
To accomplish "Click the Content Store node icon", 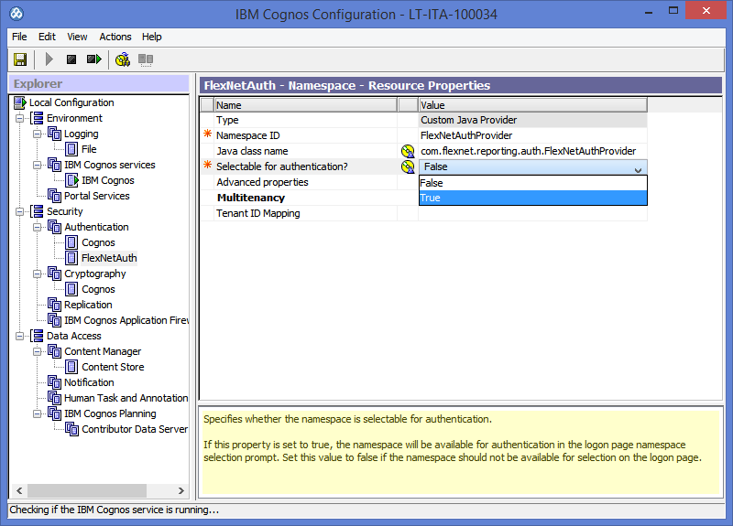I will coord(71,367).
